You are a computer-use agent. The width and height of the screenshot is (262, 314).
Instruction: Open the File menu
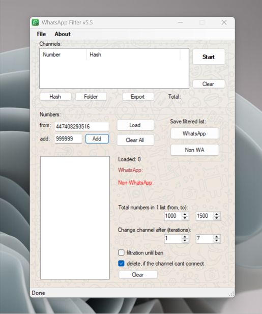point(41,34)
